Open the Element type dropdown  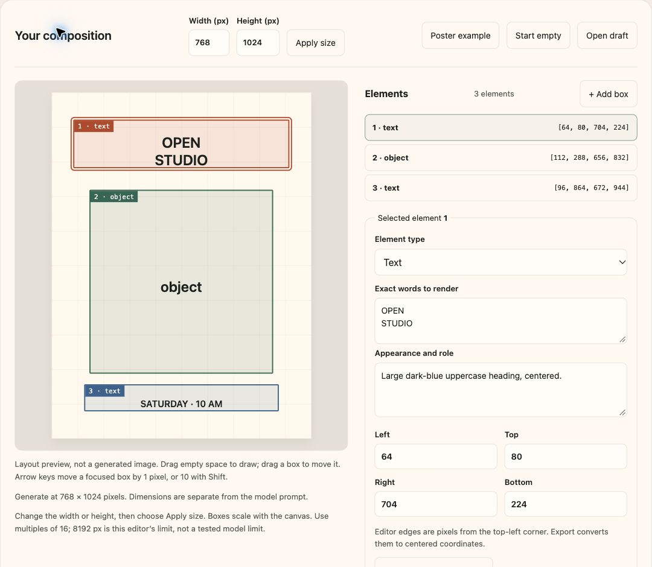[x=500, y=262]
